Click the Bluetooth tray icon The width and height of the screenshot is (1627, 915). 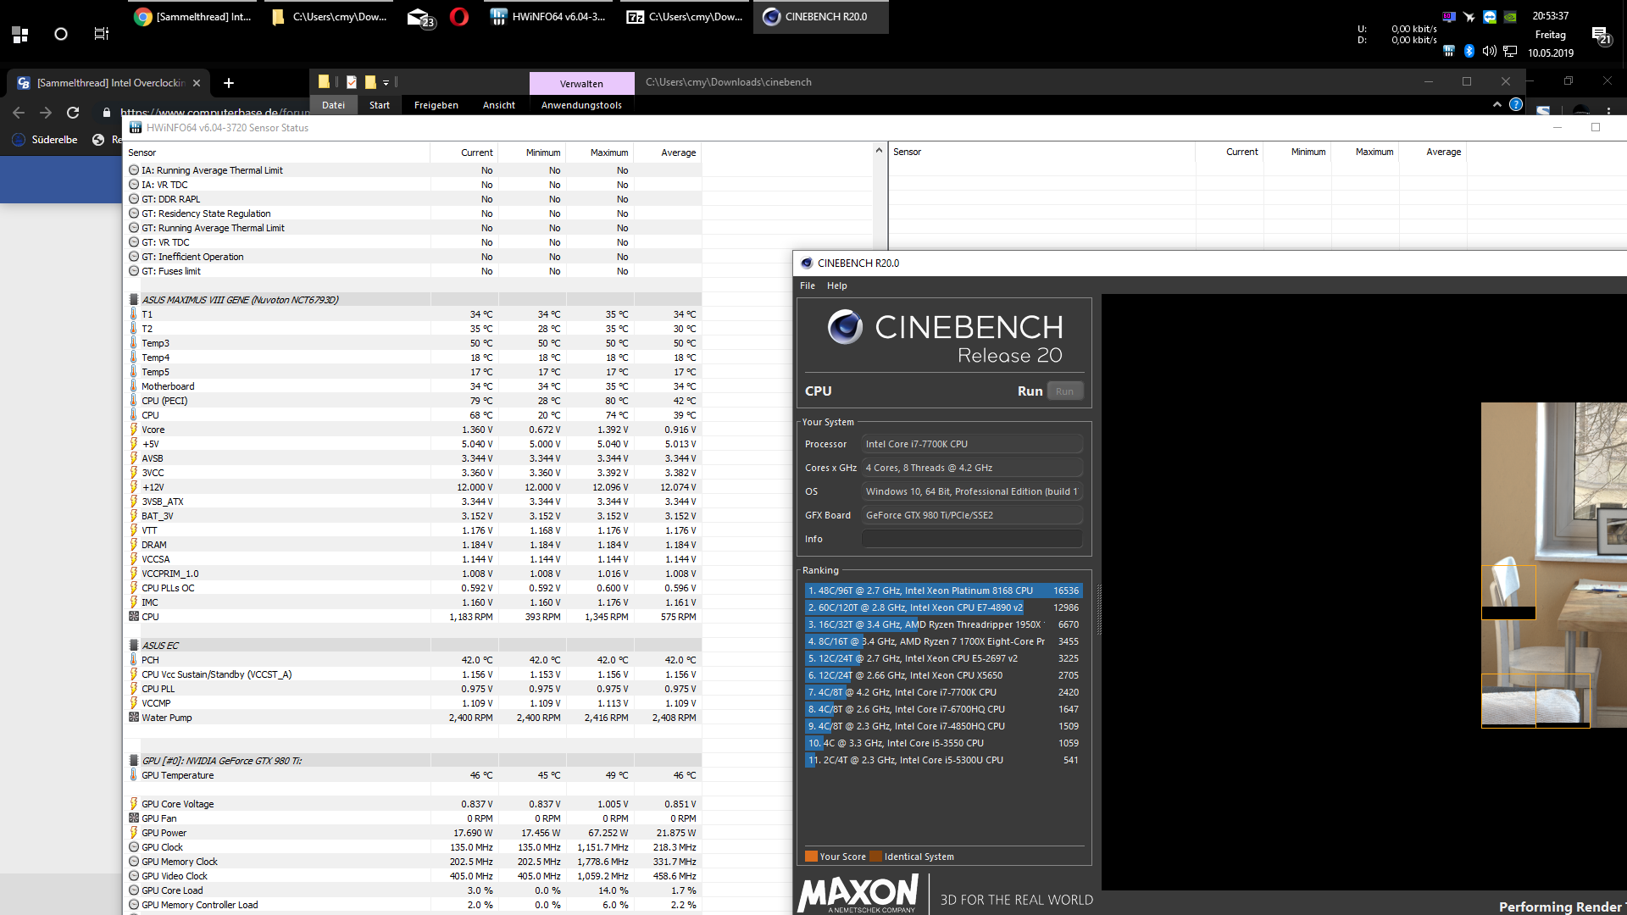point(1469,52)
